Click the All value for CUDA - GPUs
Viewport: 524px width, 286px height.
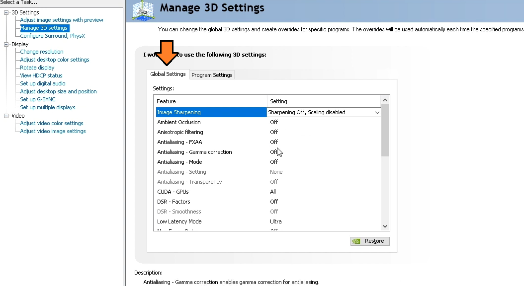pos(273,192)
